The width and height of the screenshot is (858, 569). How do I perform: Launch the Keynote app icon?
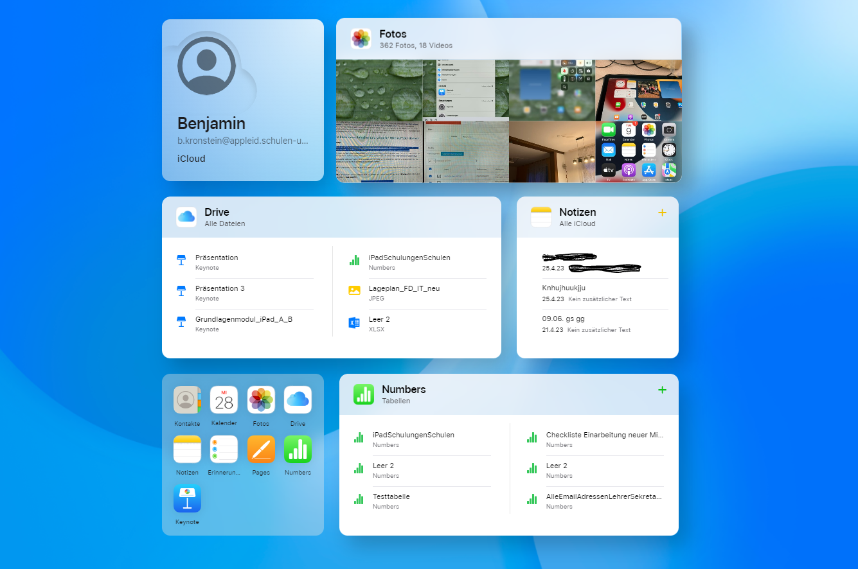click(187, 498)
